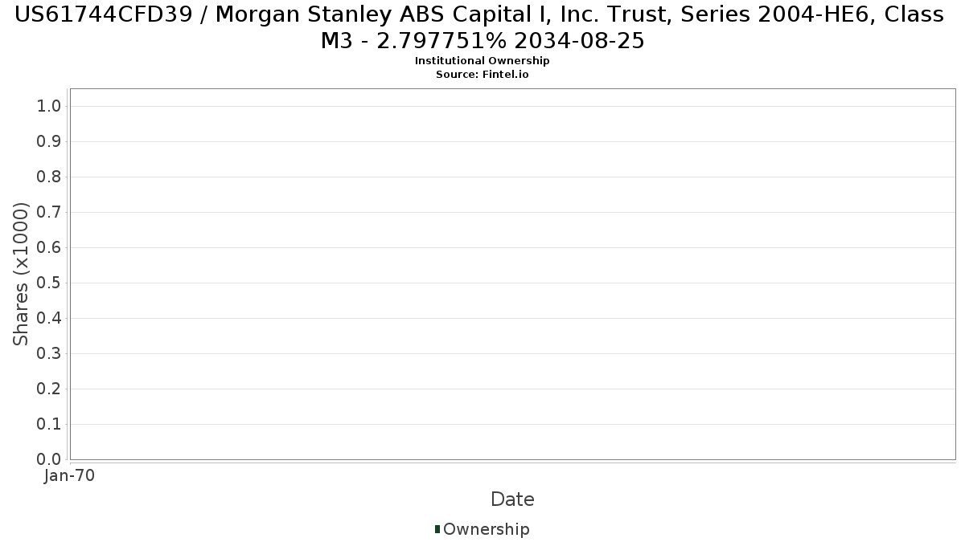Click the 1.0 y-axis tick label

click(x=50, y=106)
